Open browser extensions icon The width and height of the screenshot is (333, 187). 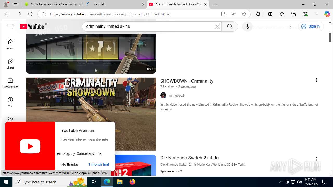[x=258, y=14]
